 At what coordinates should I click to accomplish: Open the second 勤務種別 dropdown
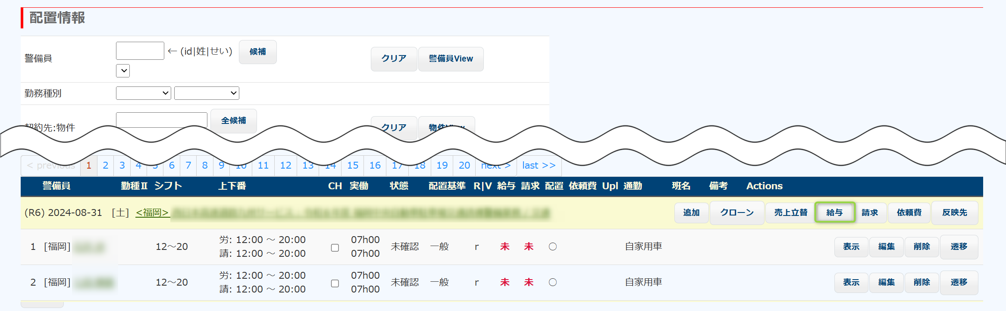pyautogui.click(x=207, y=93)
